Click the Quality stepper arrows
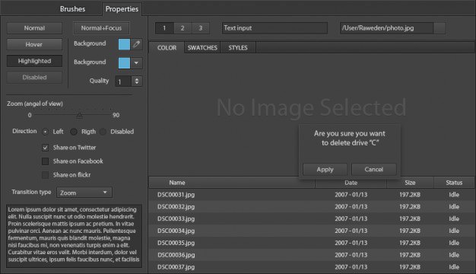Screen dimensions: 476x274 [137, 81]
